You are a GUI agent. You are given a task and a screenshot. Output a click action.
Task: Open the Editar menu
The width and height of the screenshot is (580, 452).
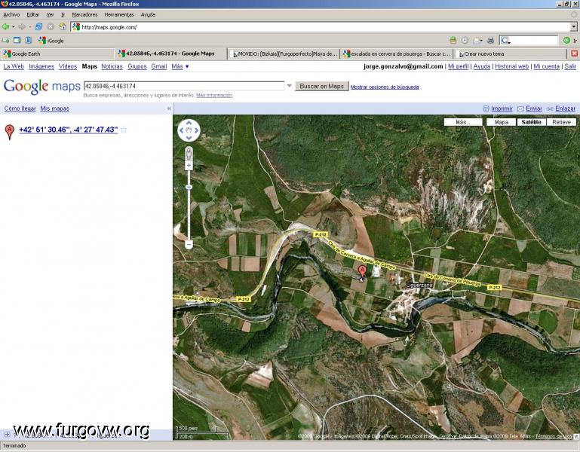(x=33, y=15)
